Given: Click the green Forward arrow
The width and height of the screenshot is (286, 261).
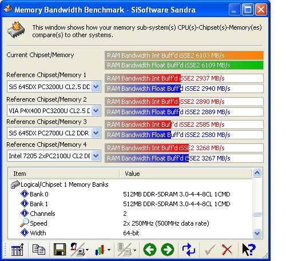Looking at the screenshot, I should pos(168,250).
